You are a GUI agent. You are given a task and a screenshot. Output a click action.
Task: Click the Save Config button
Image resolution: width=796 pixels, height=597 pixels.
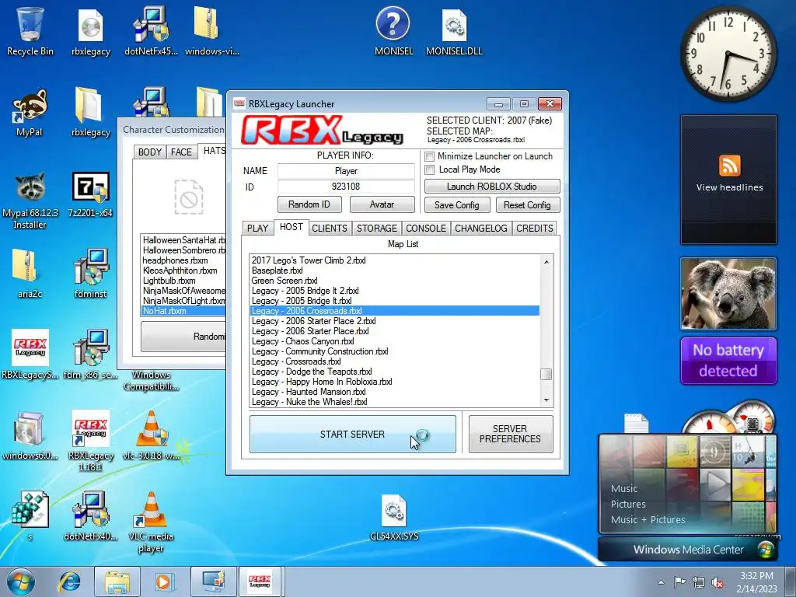click(x=457, y=205)
